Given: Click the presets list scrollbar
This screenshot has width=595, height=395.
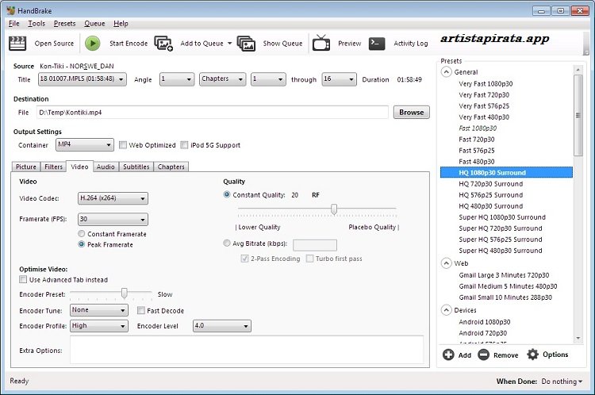Looking at the screenshot, I should click(578, 115).
